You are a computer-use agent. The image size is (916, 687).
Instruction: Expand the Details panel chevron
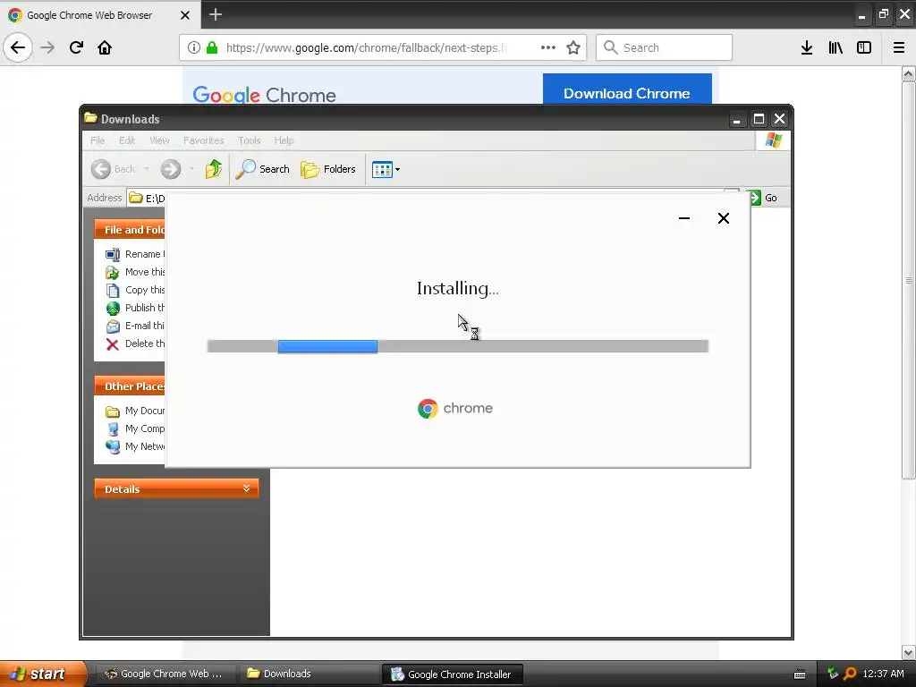click(247, 488)
